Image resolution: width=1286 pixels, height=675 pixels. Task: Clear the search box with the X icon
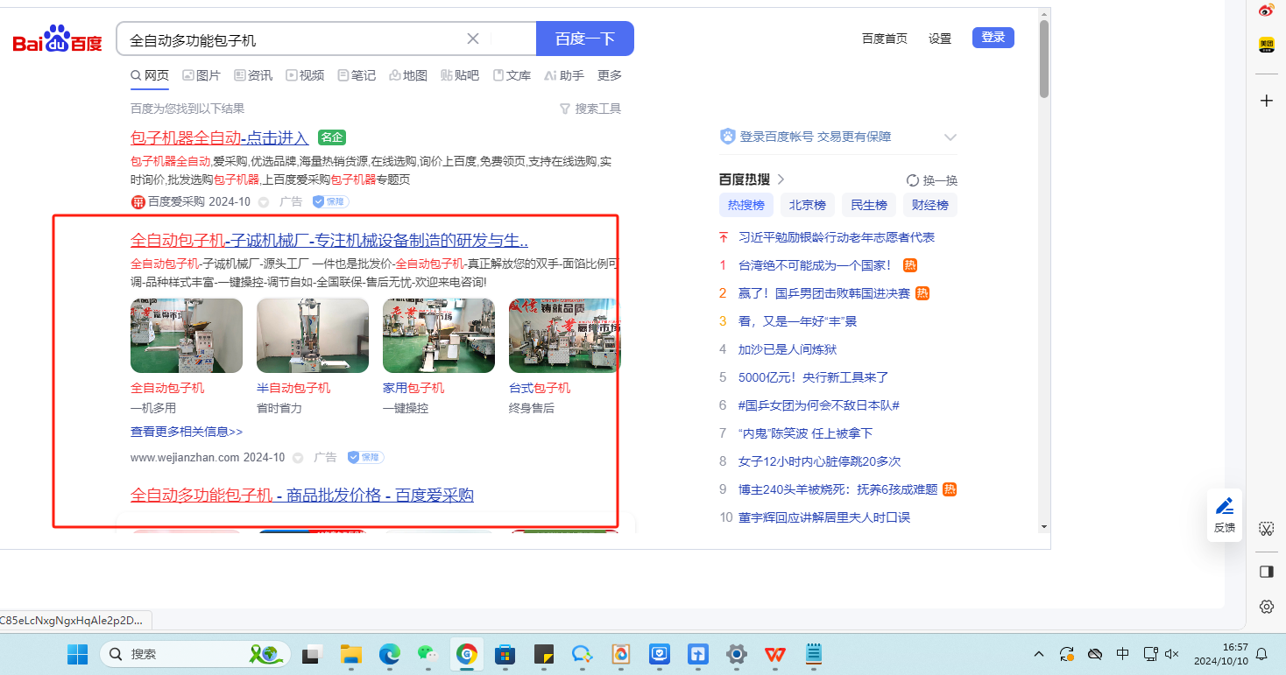click(x=473, y=39)
